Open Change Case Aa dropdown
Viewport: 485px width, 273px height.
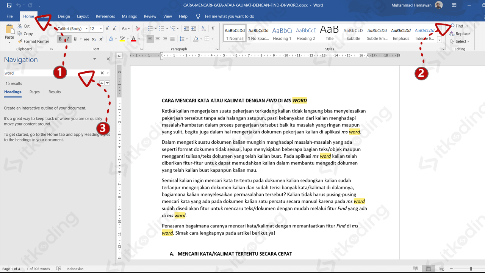click(x=125, y=29)
